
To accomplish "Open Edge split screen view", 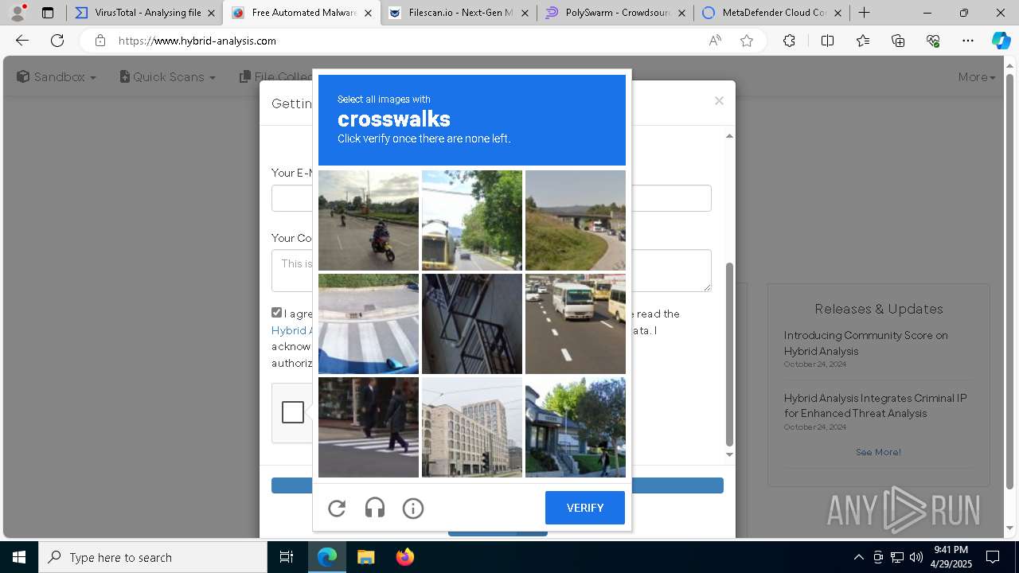I will pos(827,41).
